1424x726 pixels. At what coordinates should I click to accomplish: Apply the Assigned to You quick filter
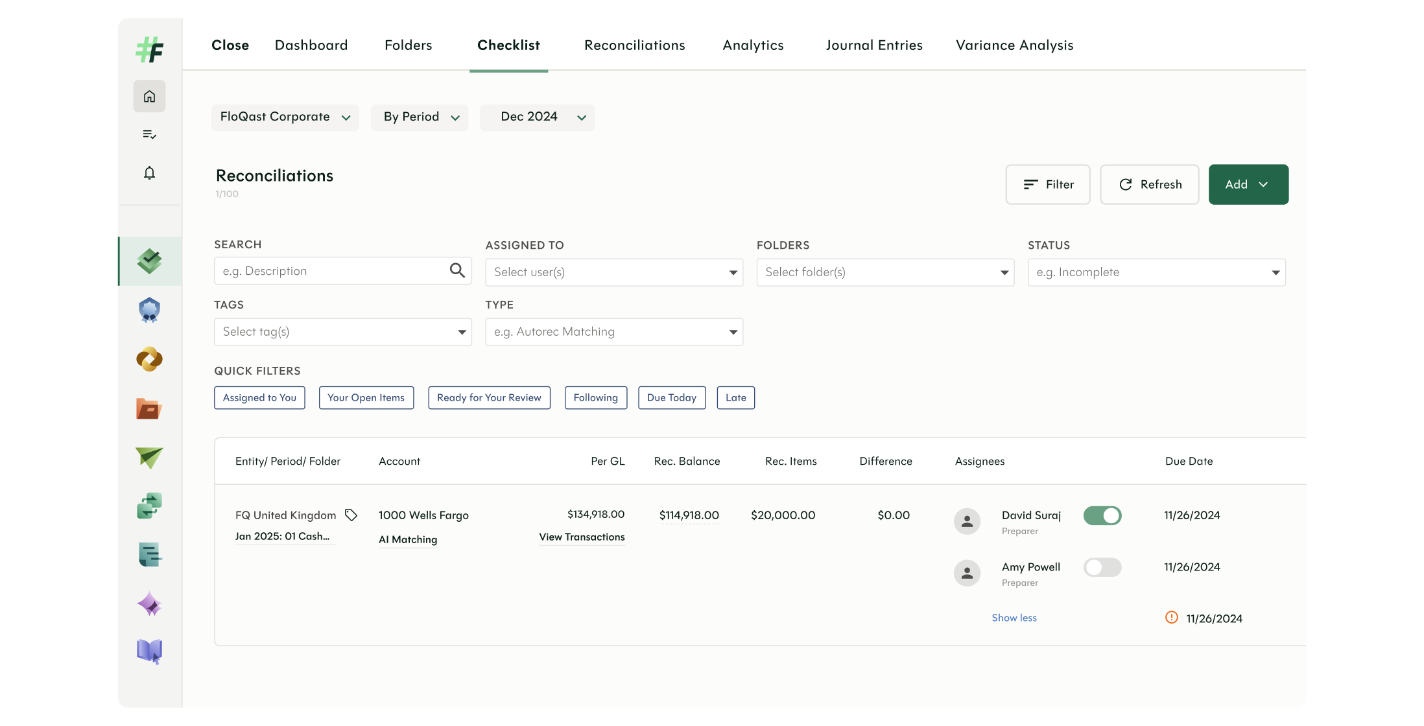(259, 398)
